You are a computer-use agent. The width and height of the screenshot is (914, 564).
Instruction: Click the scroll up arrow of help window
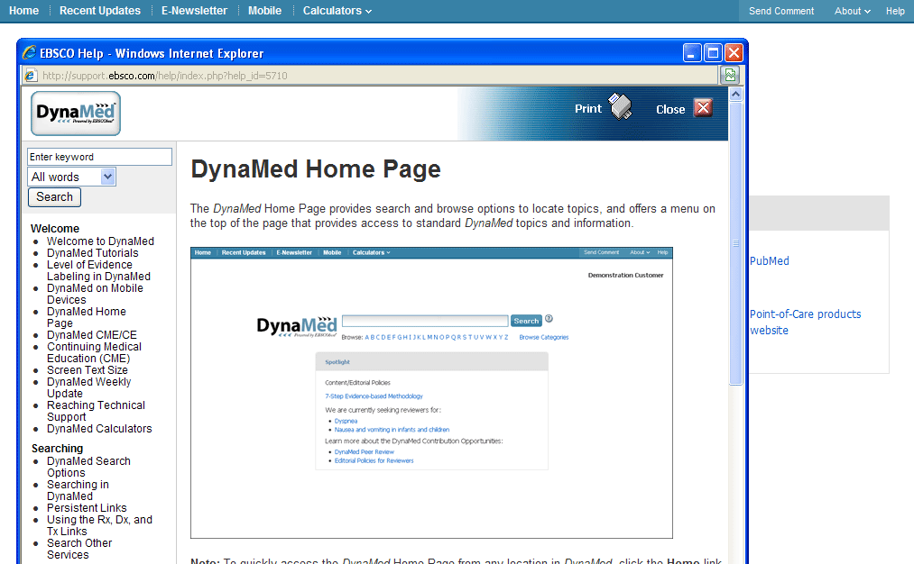(x=735, y=94)
